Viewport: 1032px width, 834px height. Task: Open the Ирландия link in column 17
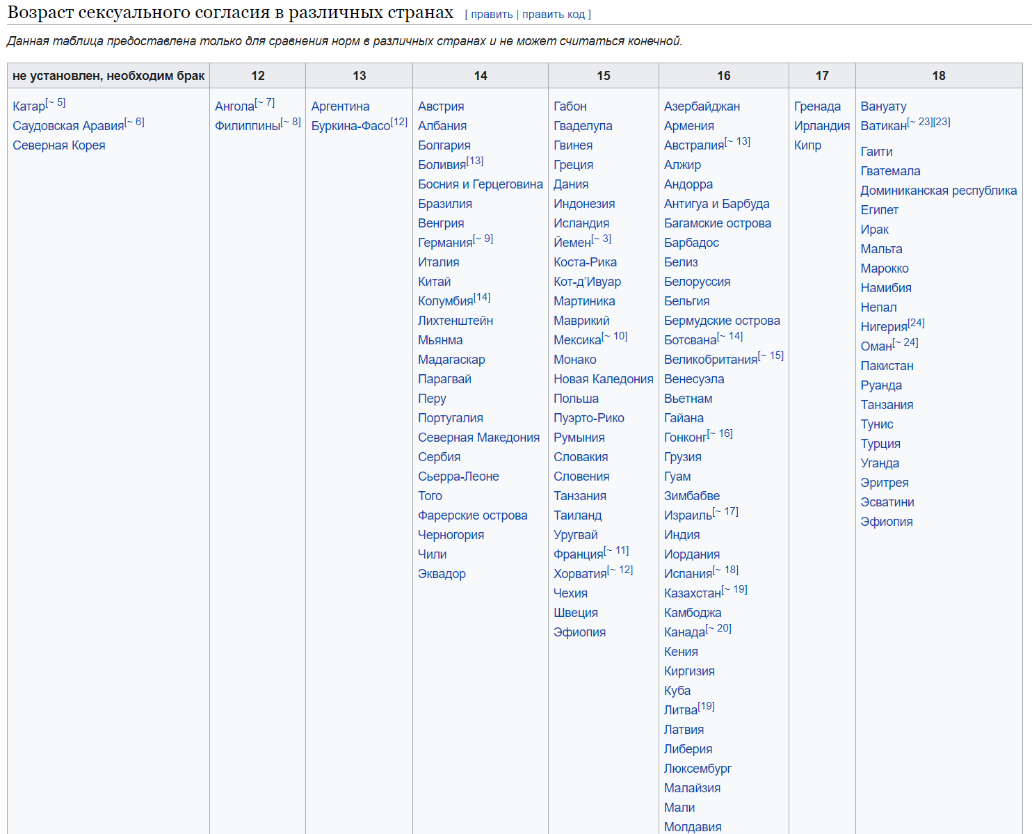coord(821,126)
